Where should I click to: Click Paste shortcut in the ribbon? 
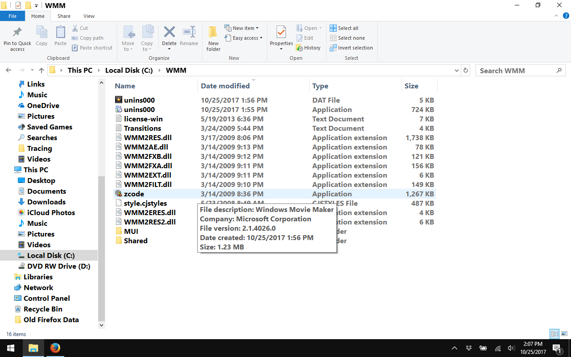pyautogui.click(x=92, y=48)
